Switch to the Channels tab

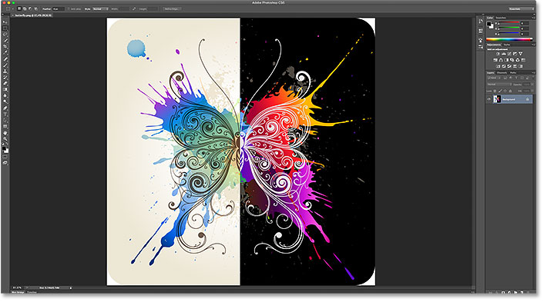point(502,73)
